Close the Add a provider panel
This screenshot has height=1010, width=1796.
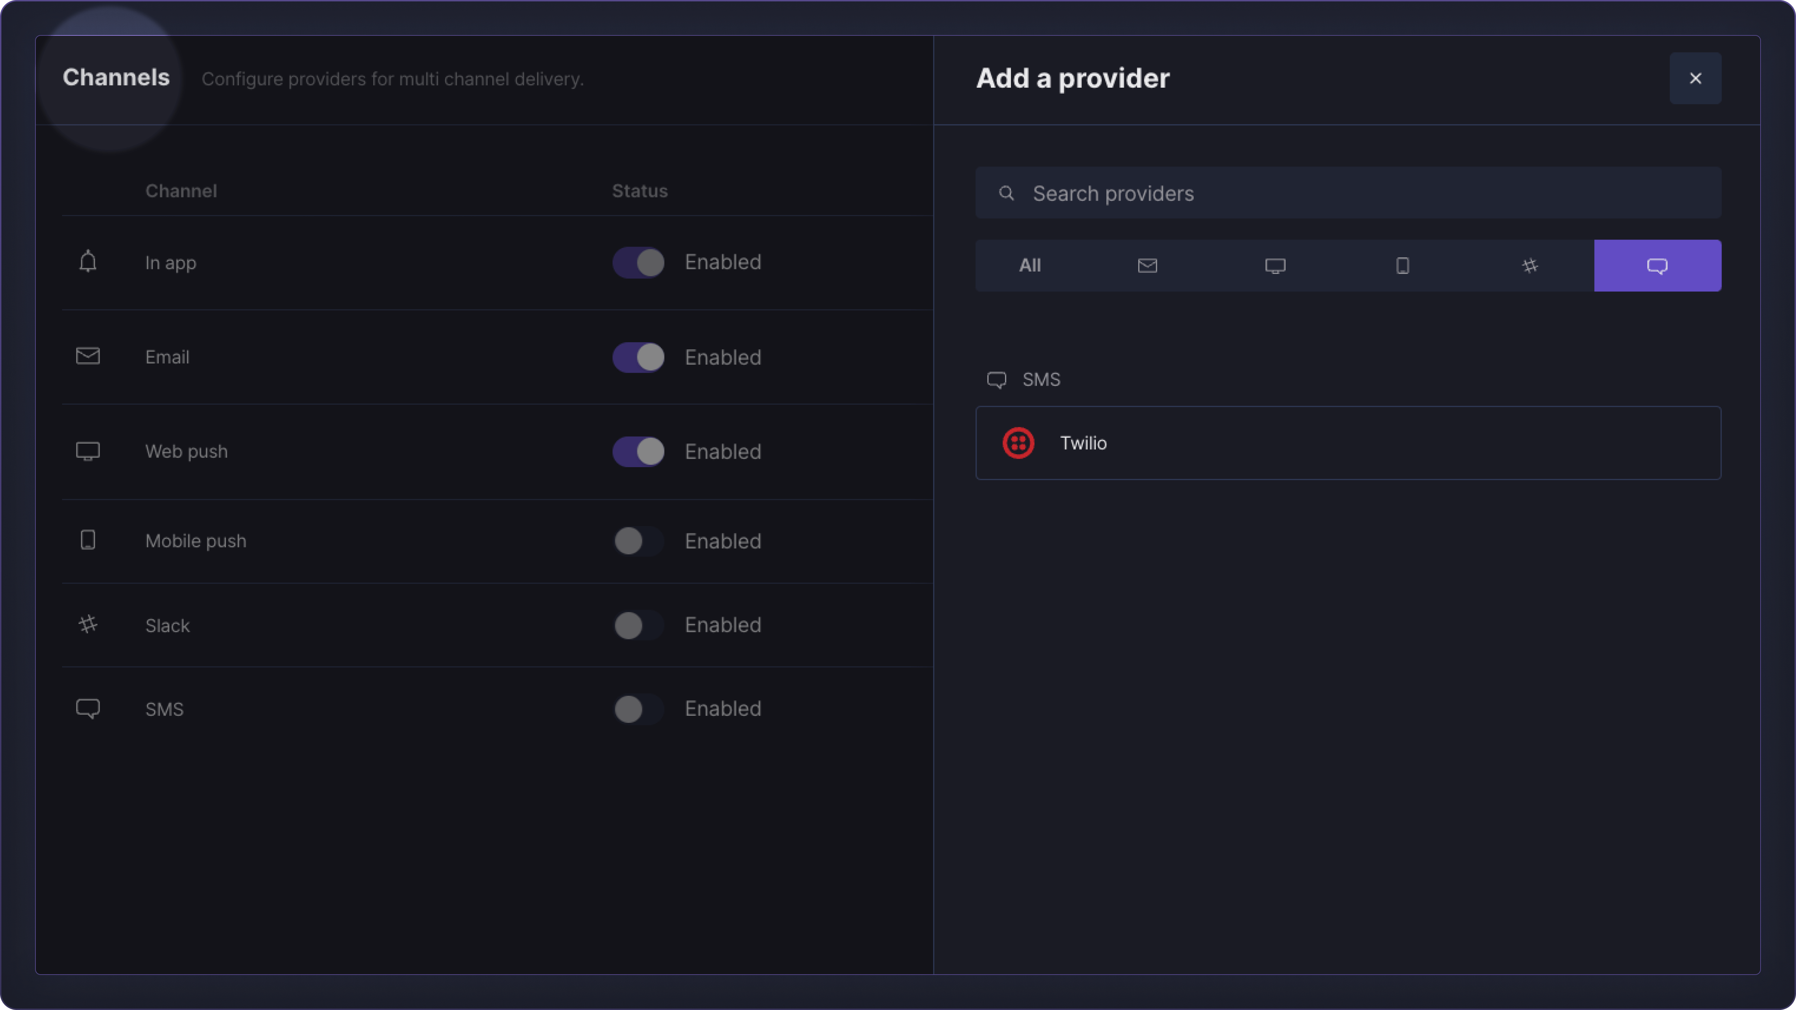pyautogui.click(x=1695, y=78)
